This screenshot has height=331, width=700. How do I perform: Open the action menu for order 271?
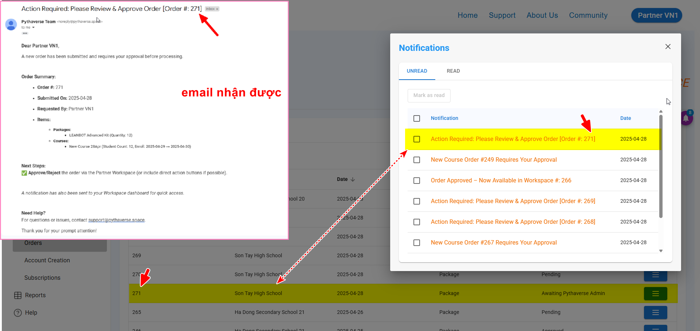pos(655,294)
